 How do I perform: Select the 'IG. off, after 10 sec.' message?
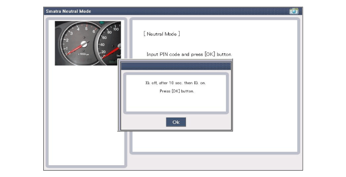pyautogui.click(x=176, y=83)
